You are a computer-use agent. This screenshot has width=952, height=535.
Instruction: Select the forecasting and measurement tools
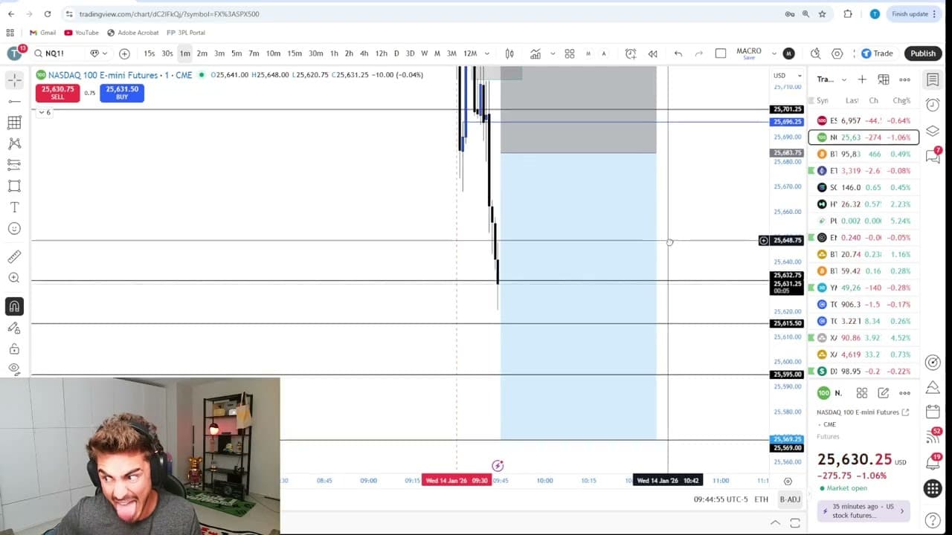14,165
